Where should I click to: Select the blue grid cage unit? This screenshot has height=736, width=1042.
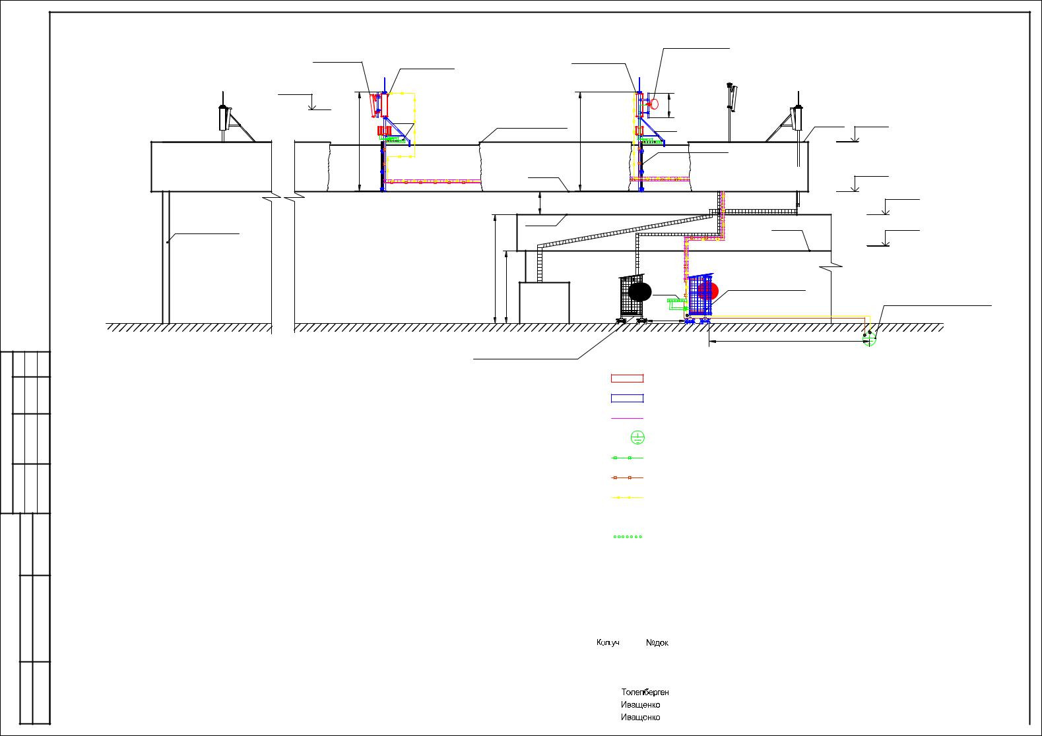(x=700, y=298)
